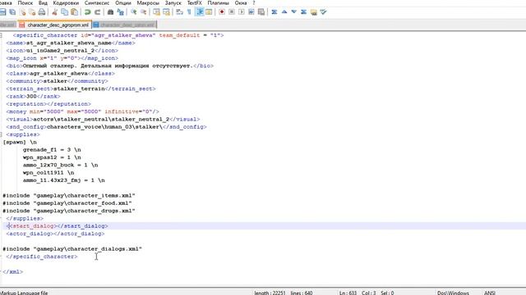Click the Redo arrow icon

pos(97,12)
